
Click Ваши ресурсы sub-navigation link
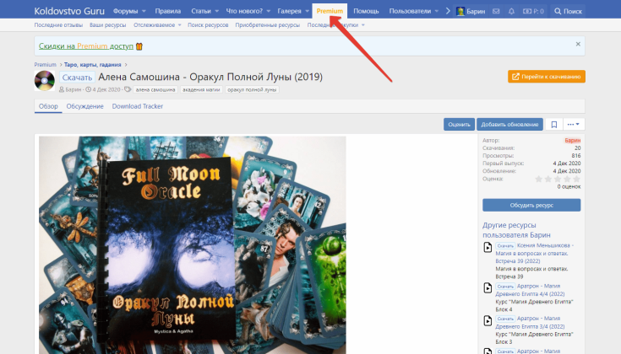(x=108, y=25)
